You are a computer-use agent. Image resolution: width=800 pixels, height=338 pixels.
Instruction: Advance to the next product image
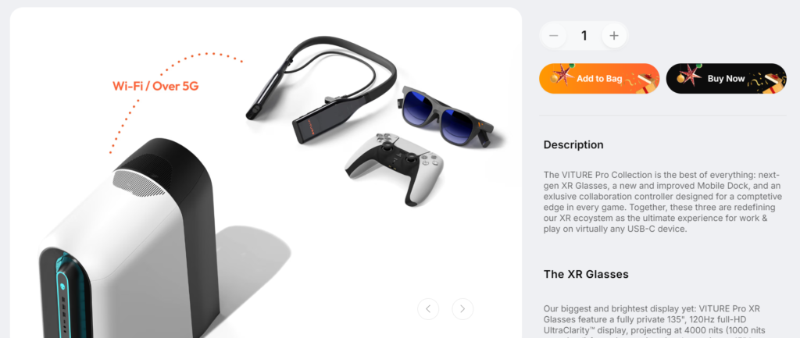462,309
